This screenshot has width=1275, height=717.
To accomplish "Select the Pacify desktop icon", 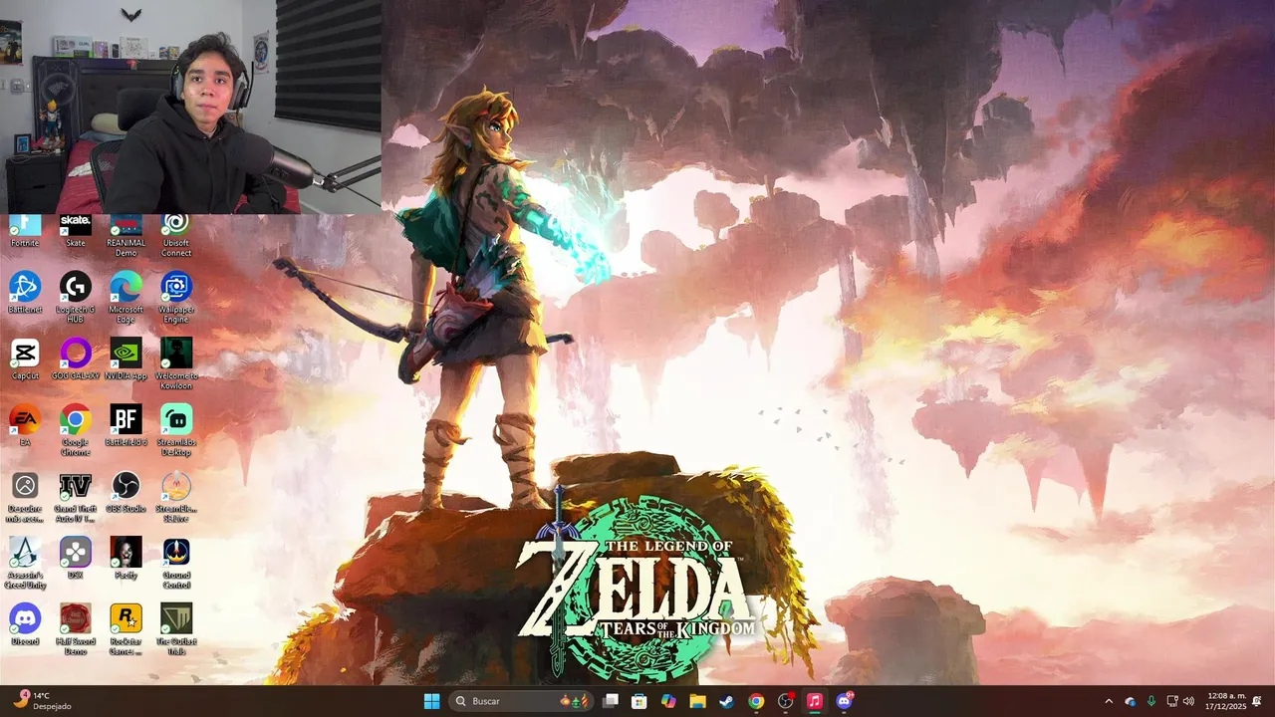I will [126, 559].
